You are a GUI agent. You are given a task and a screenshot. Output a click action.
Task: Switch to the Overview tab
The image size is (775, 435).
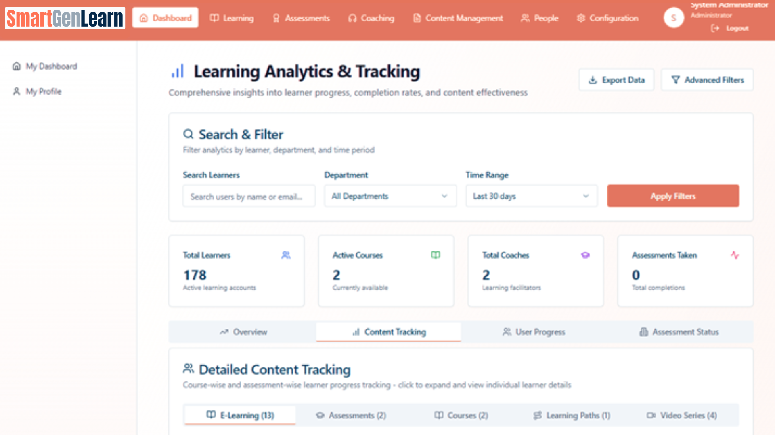pyautogui.click(x=243, y=332)
